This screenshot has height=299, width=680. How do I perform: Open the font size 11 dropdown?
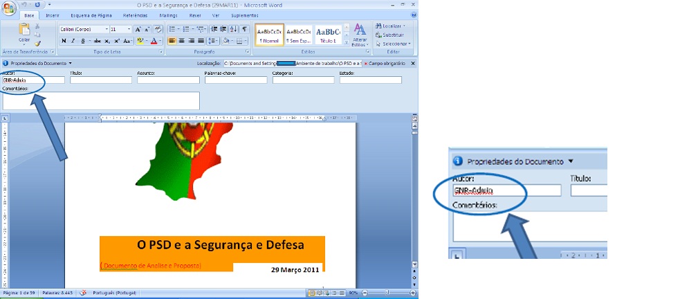(129, 30)
